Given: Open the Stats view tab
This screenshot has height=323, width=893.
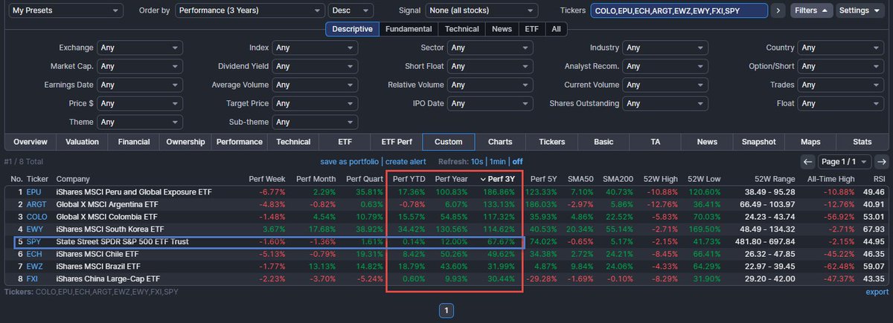Looking at the screenshot, I should 862,142.
